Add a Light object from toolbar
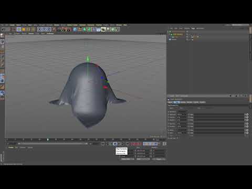 [x=108, y=29]
